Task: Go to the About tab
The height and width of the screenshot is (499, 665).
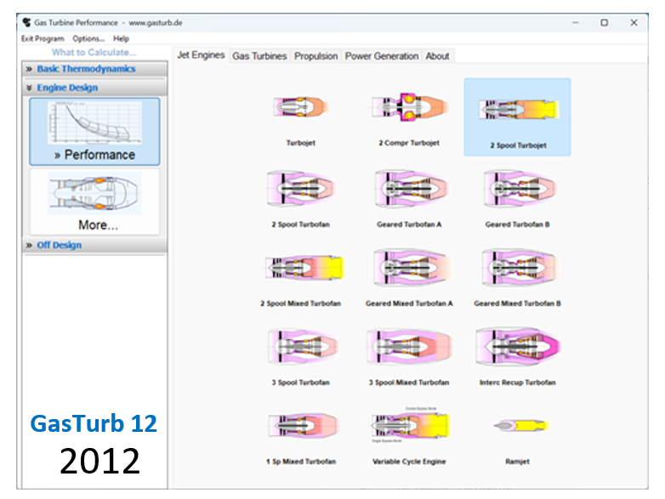Action: click(438, 56)
